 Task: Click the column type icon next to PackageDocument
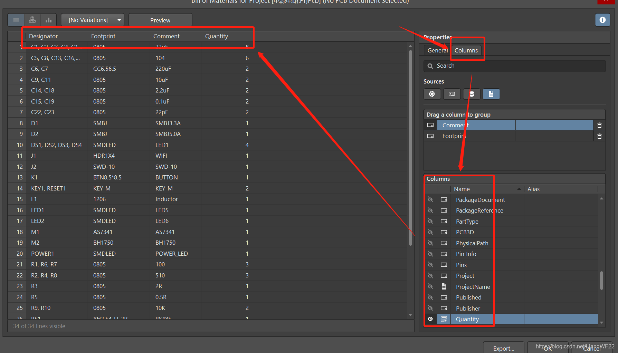[444, 200]
